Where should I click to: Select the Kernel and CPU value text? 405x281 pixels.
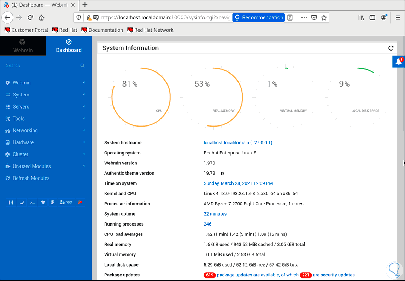coord(251,193)
